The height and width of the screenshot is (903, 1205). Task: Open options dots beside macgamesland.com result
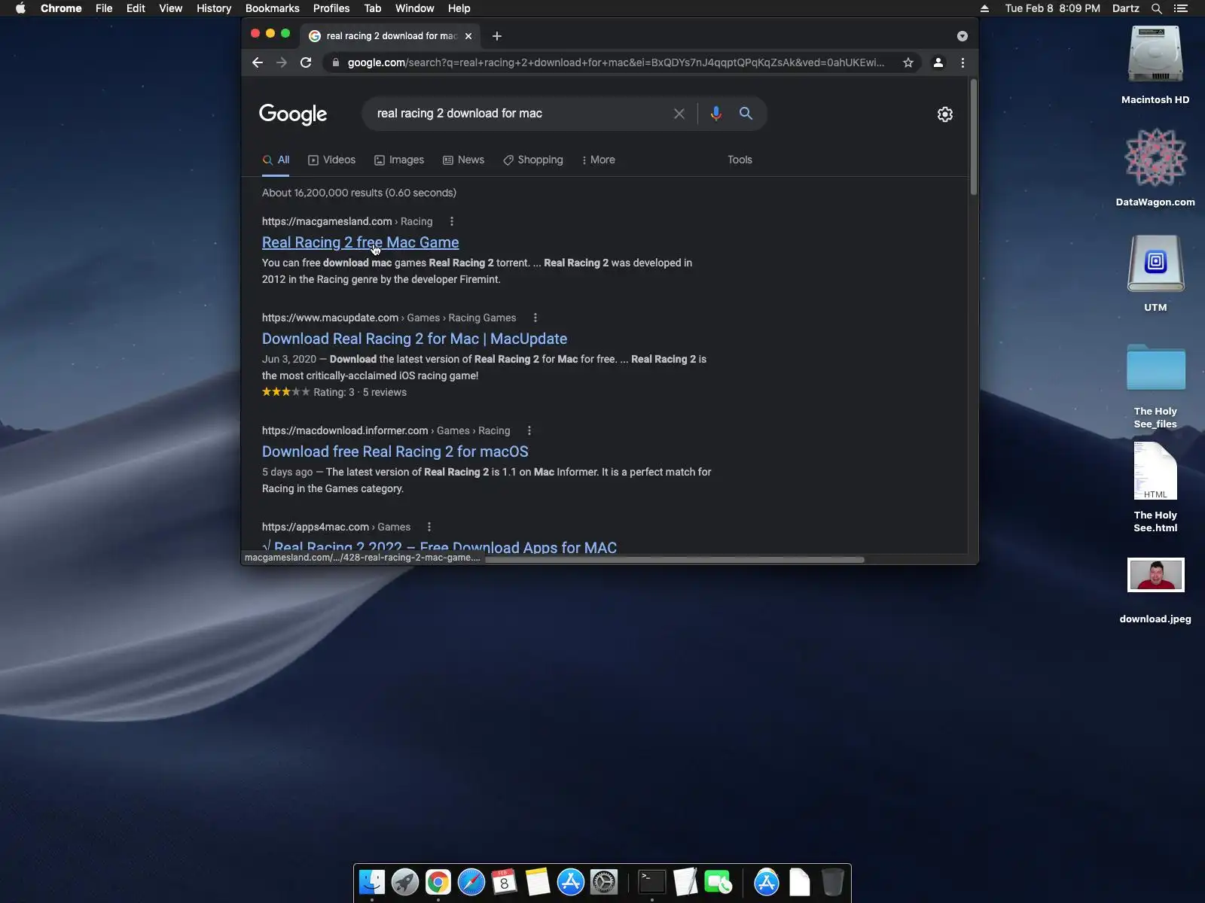coord(452,221)
